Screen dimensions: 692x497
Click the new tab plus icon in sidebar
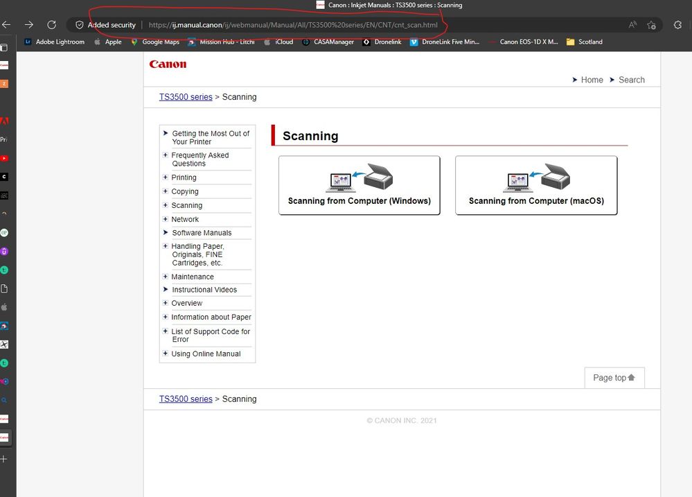click(x=4, y=458)
